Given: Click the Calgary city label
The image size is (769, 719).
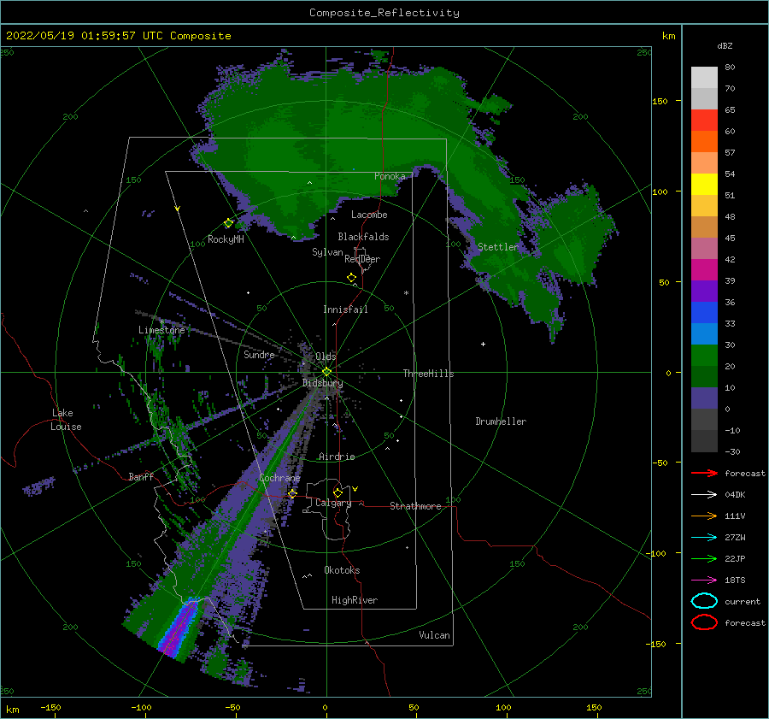Looking at the screenshot, I should (333, 503).
